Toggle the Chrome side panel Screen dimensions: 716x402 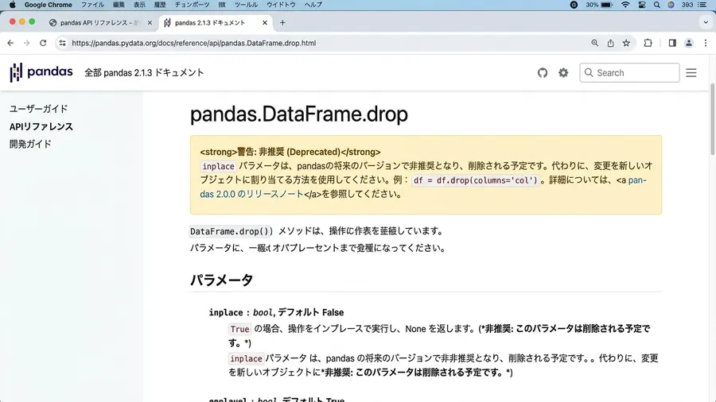point(672,43)
